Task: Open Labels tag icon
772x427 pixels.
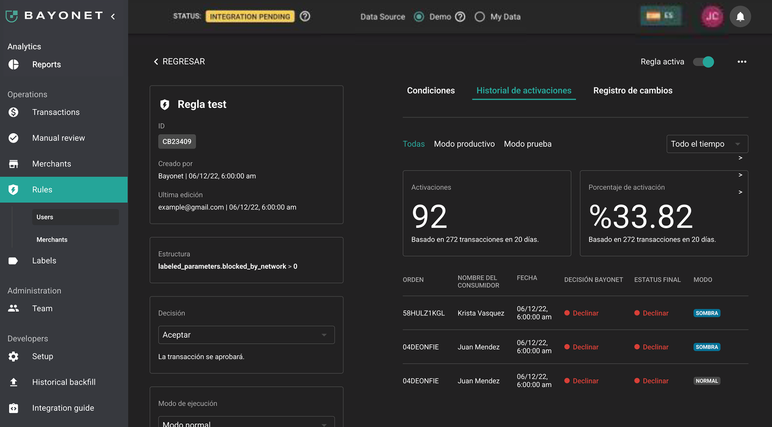Action: pyautogui.click(x=14, y=261)
